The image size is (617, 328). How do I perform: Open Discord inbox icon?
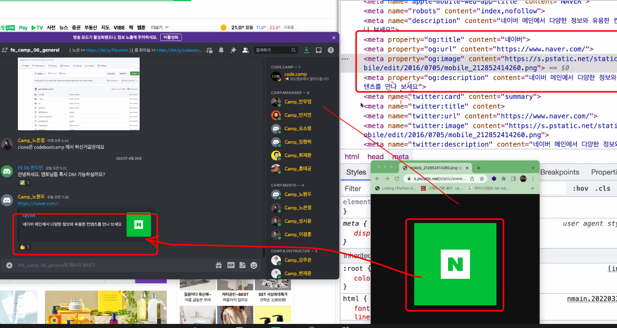click(319, 50)
